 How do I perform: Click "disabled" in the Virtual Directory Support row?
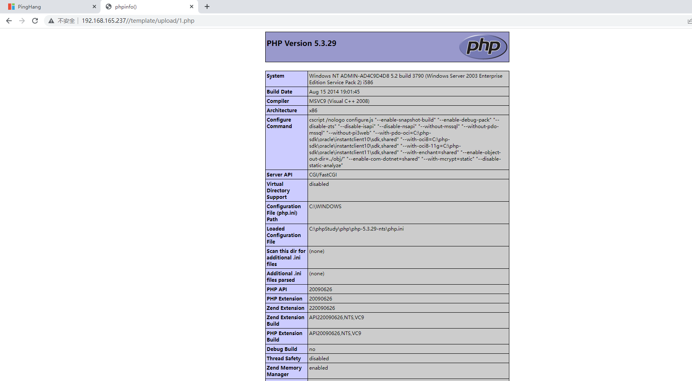point(319,184)
